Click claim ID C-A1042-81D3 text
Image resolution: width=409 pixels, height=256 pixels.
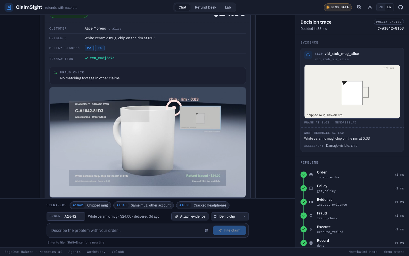pos(391,28)
